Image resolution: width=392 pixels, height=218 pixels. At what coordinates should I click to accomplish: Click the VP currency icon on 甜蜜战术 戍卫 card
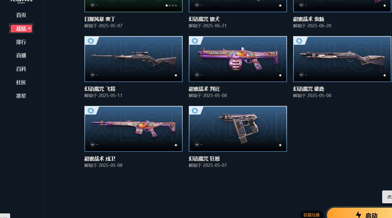[x=93, y=145]
